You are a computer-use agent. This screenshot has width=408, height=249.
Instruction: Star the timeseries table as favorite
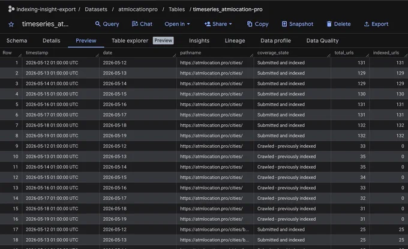(11, 24)
